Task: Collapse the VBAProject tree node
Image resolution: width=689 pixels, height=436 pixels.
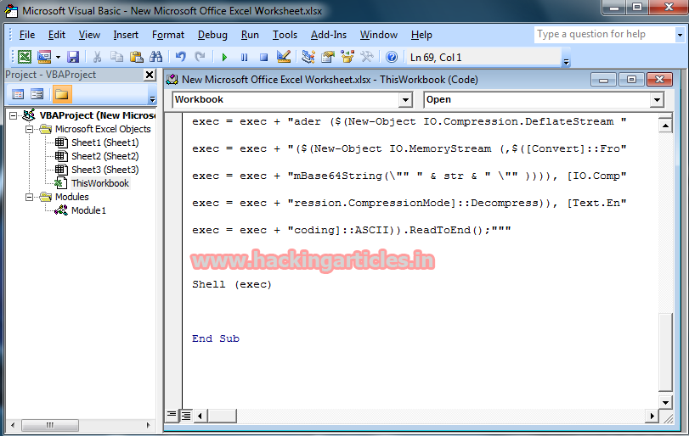Action: coord(14,116)
